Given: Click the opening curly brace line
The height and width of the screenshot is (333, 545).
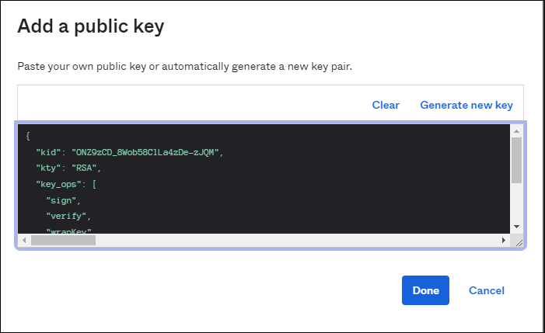Looking at the screenshot, I should pyautogui.click(x=28, y=136).
